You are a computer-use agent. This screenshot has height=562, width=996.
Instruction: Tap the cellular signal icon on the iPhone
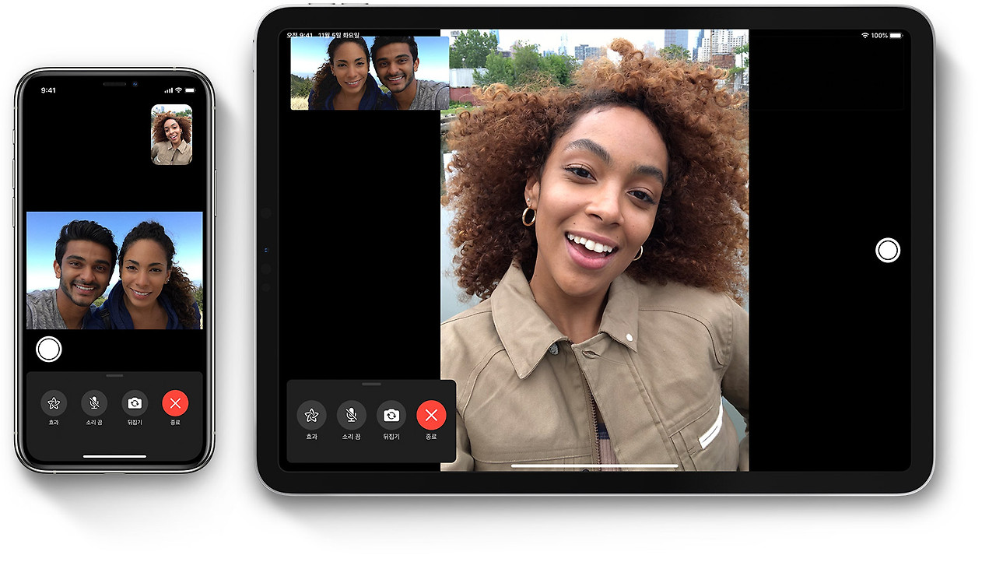(167, 90)
